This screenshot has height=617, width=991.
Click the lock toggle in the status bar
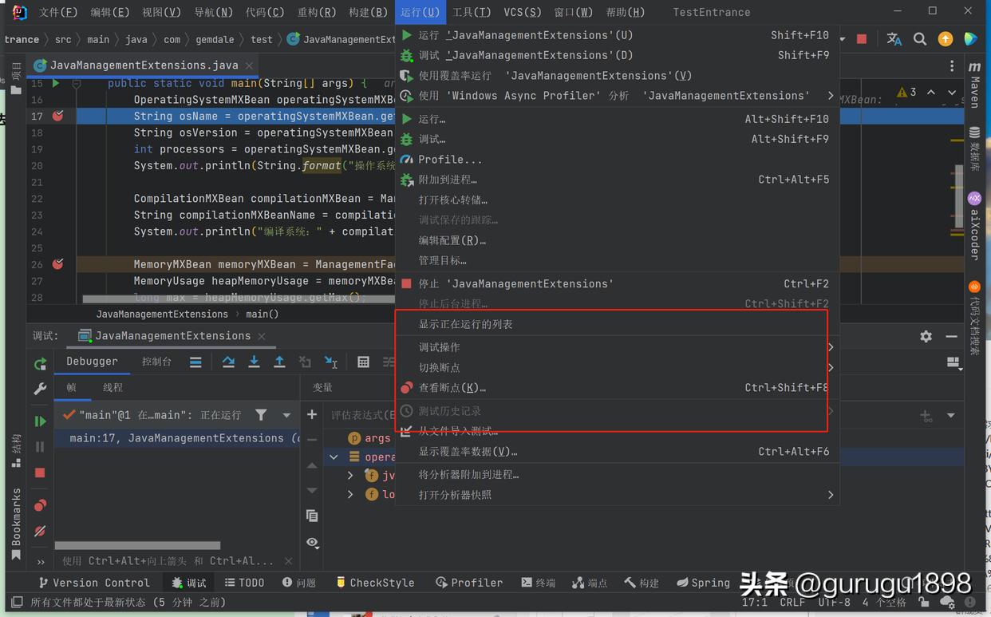click(923, 603)
